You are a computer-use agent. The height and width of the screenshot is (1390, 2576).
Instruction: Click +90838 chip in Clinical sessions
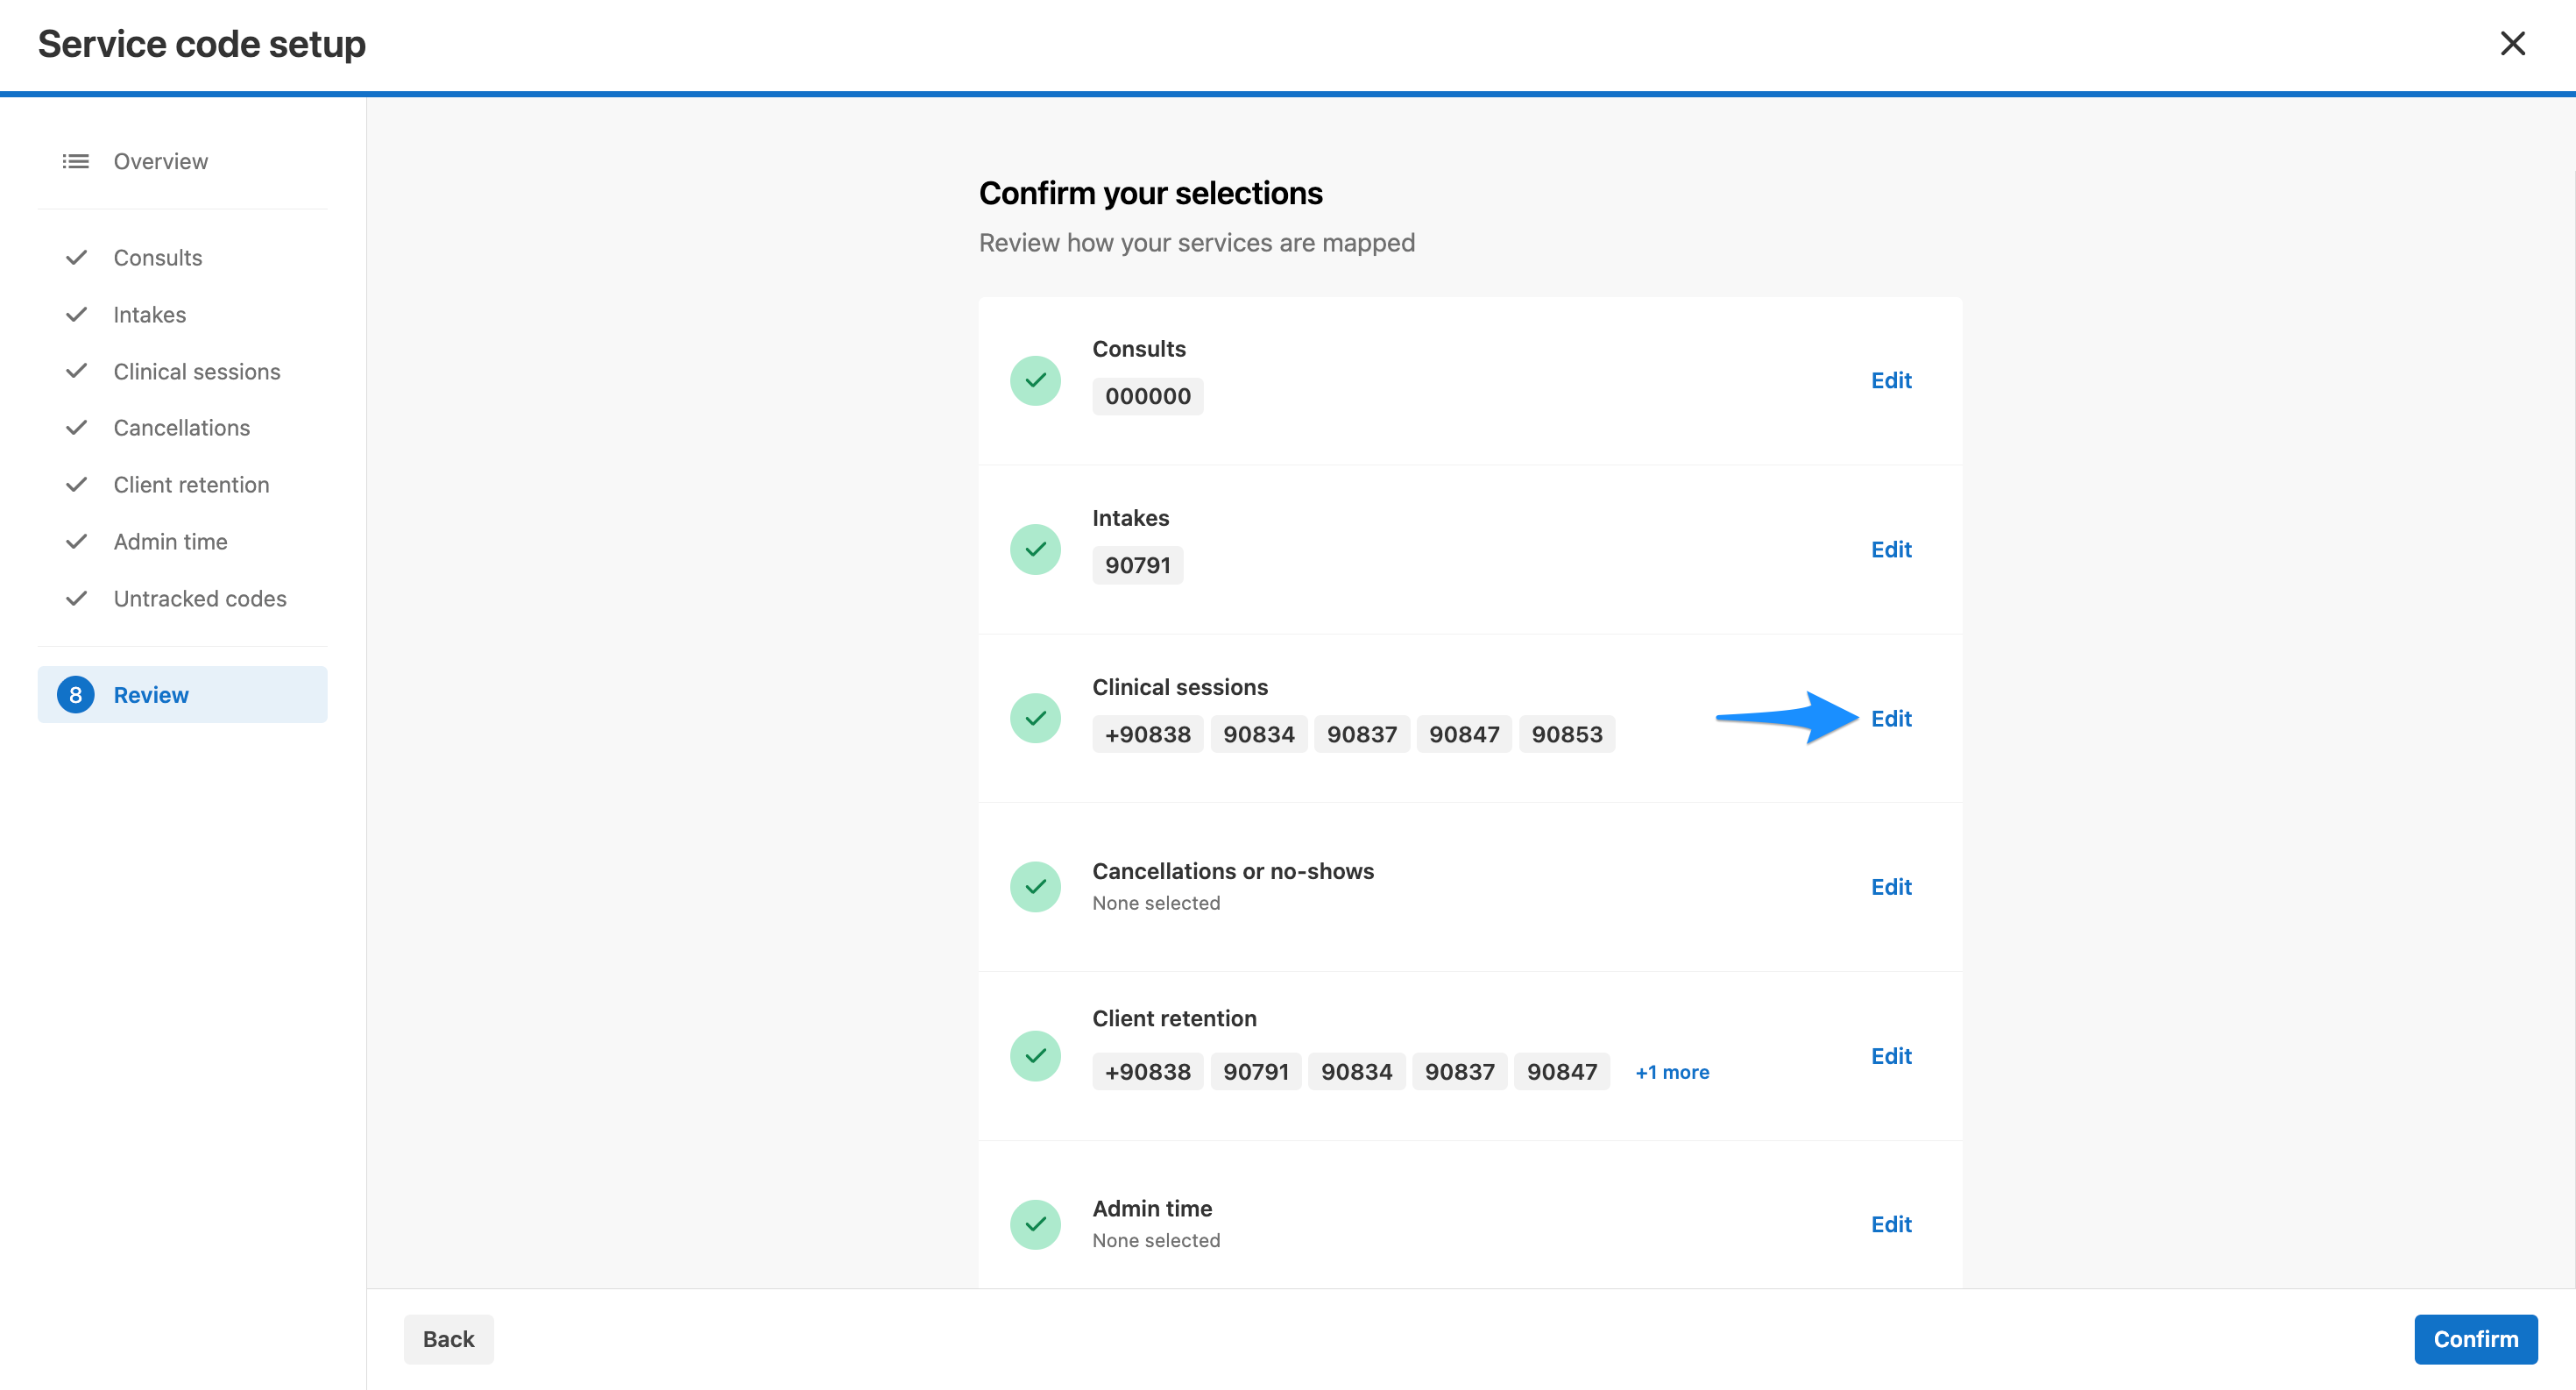1147,734
